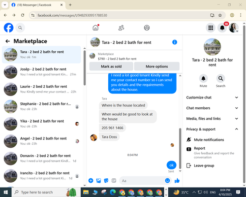The image size is (246, 197).
Task: Open the emoji picker smiley
Action: [167, 181]
